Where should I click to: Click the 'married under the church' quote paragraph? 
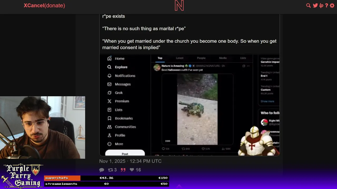pyautogui.click(x=189, y=44)
